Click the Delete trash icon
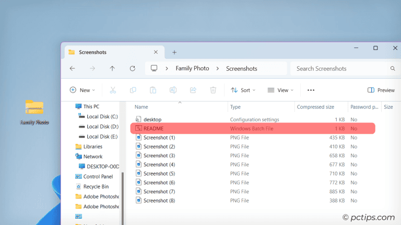401x225 pixels. point(213,90)
